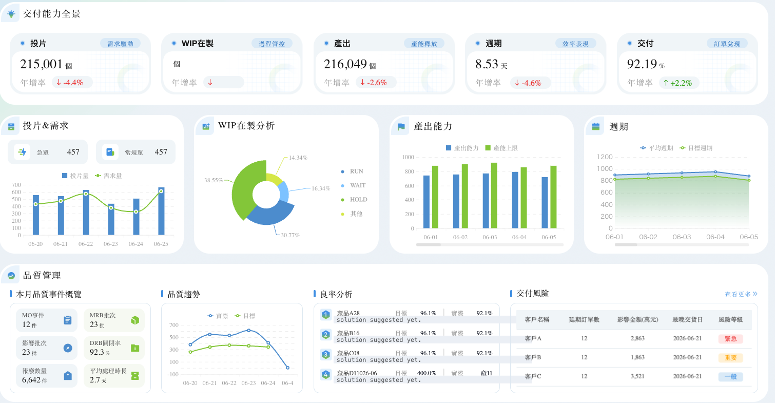Image resolution: width=775 pixels, height=403 pixels.
Task: Toggle the 投片量 legend series
Action: click(75, 176)
